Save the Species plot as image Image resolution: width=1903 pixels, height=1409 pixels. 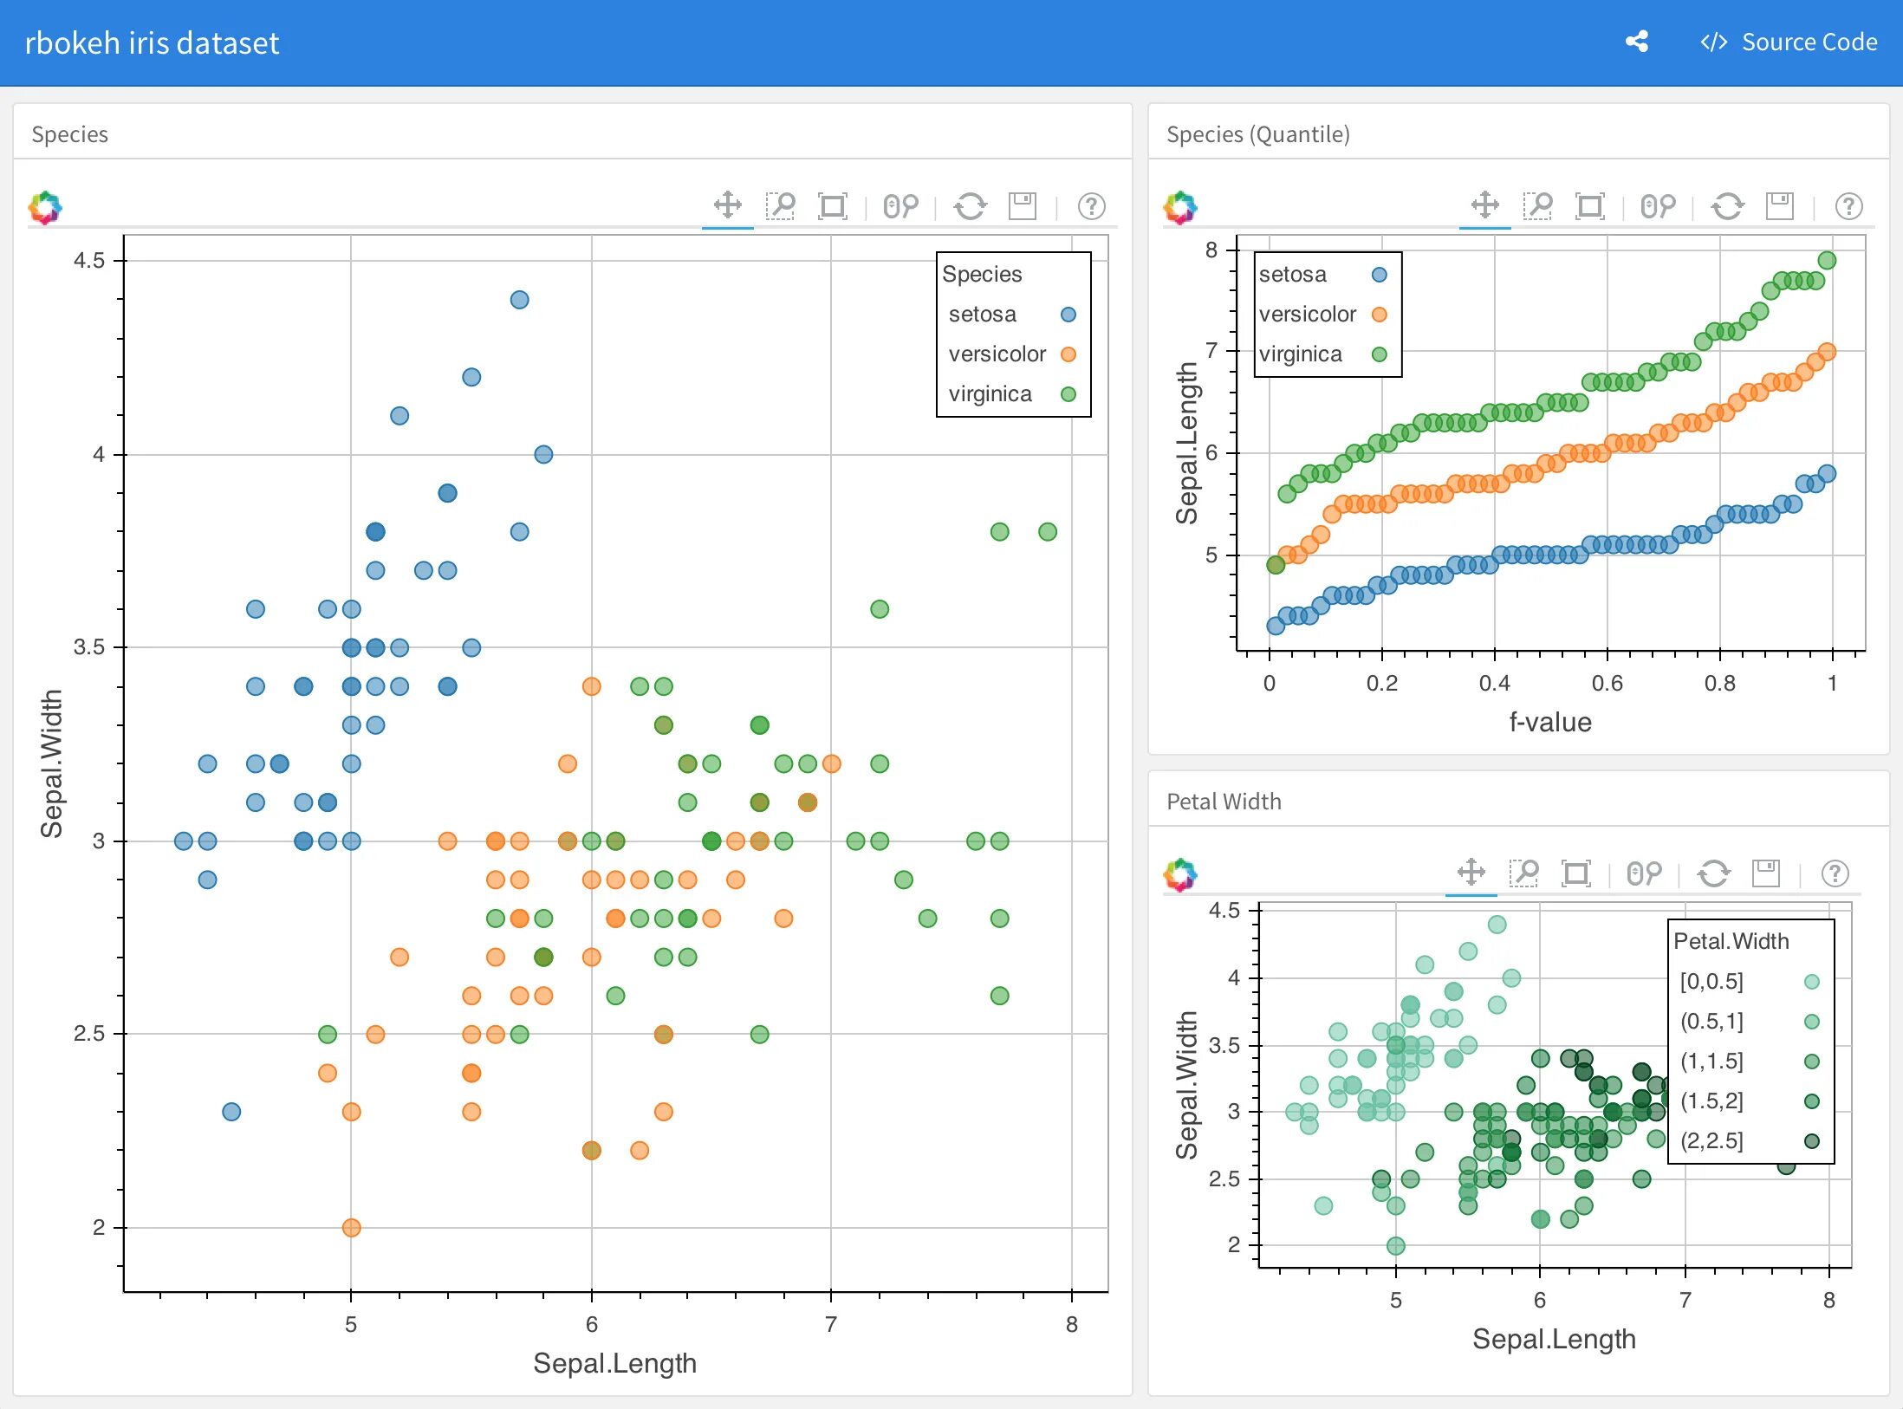tap(1023, 205)
